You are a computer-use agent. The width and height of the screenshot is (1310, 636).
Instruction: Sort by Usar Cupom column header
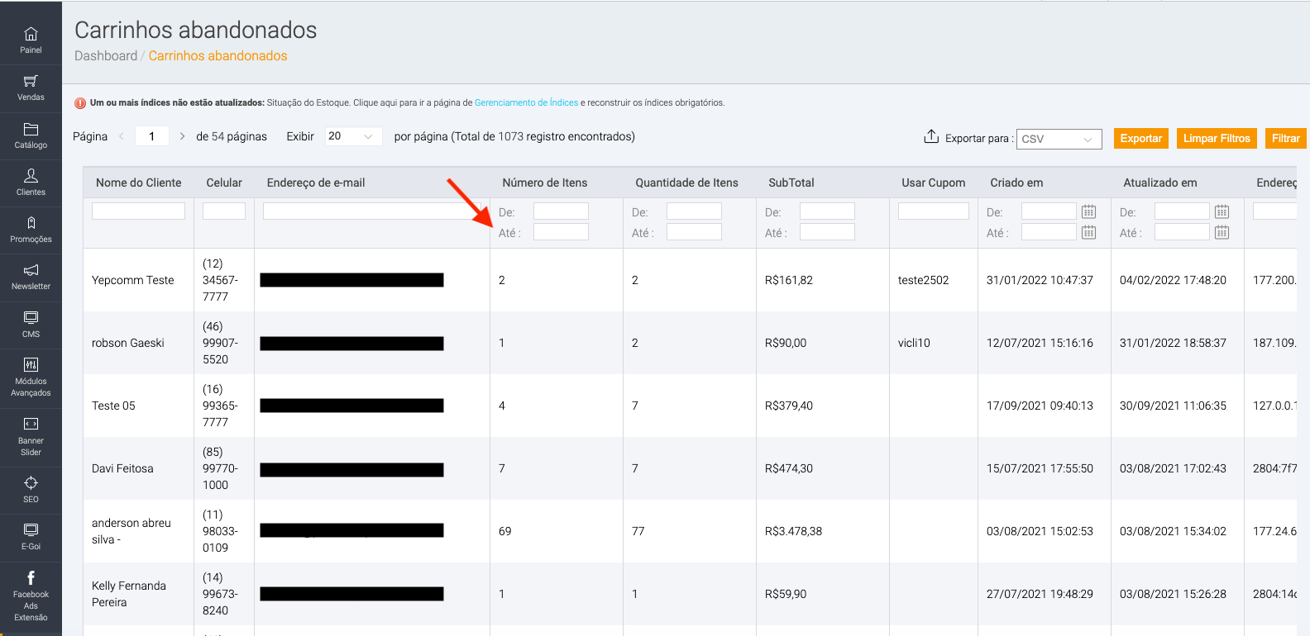[x=934, y=183]
